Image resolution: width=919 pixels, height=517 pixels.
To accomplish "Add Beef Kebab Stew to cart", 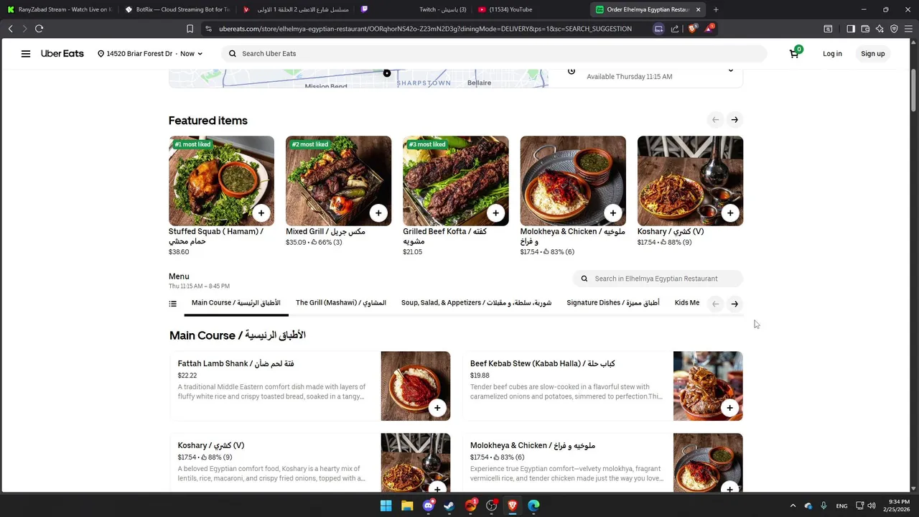I will [x=729, y=408].
